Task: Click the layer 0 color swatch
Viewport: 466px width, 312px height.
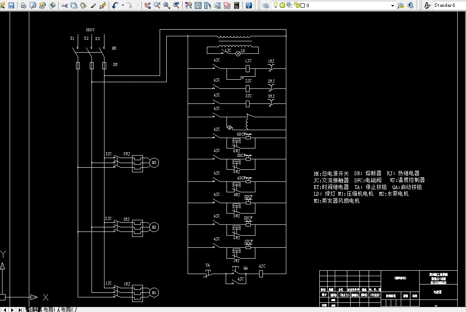Action: click(x=303, y=5)
